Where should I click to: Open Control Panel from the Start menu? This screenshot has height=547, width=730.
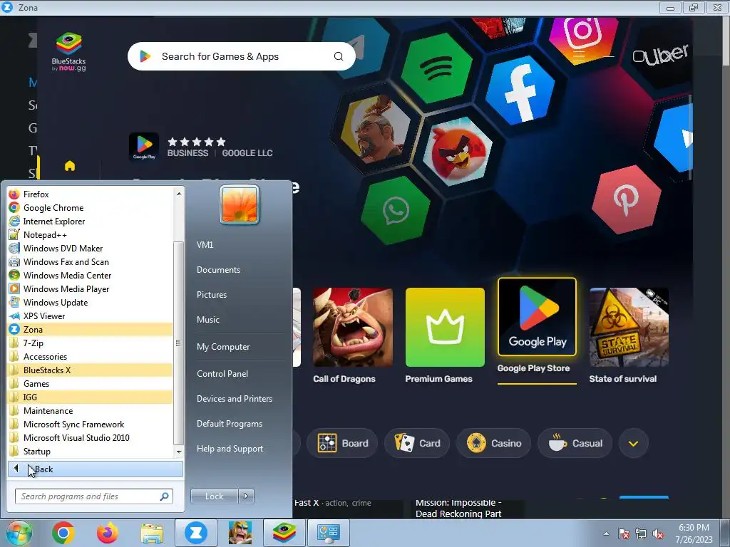222,374
